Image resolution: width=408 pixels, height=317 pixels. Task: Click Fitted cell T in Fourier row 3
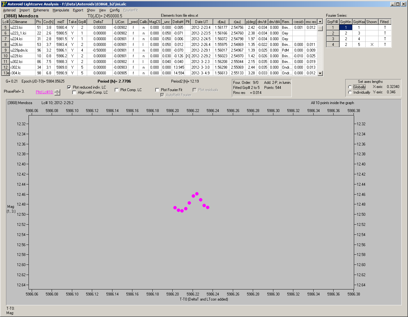pyautogui.click(x=385, y=39)
